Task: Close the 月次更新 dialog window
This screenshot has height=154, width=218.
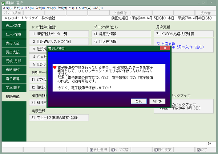Action: pyautogui.click(x=165, y=48)
